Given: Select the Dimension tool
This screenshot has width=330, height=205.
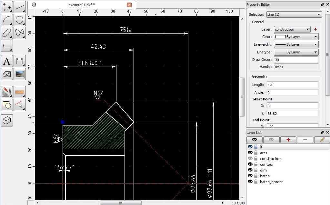Looking at the screenshot, I should [x=20, y=61].
